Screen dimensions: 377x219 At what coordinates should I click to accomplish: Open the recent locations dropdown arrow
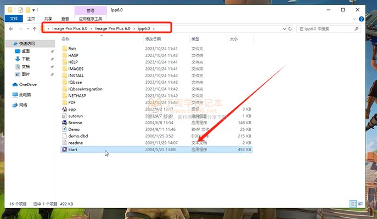click(x=30, y=27)
